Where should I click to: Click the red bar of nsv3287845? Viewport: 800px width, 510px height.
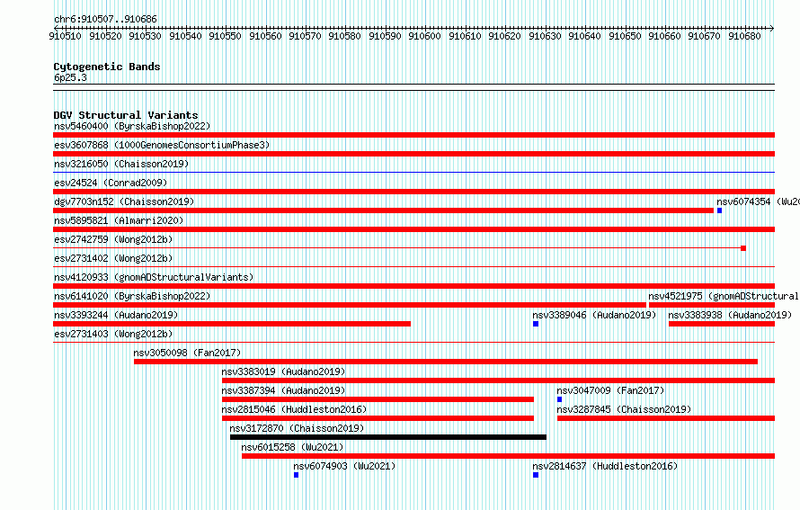pyautogui.click(x=666, y=418)
